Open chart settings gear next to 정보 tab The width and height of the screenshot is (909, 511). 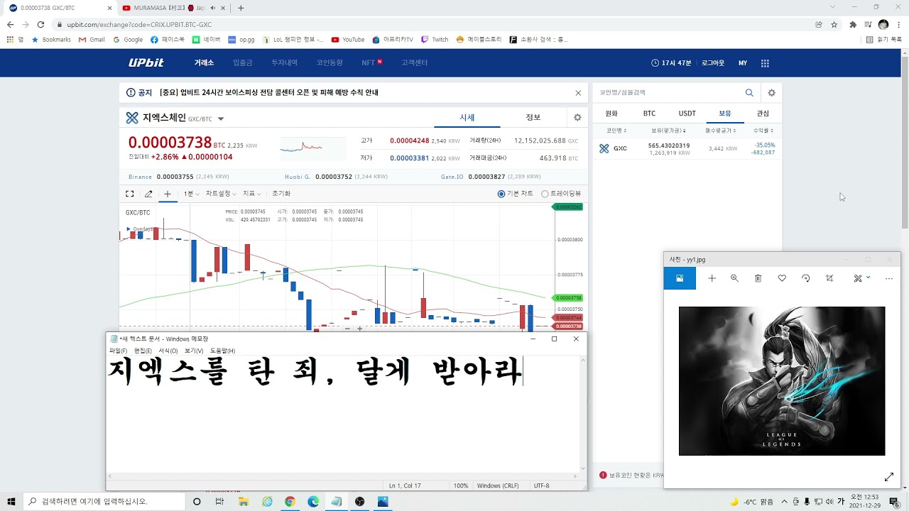click(x=577, y=118)
